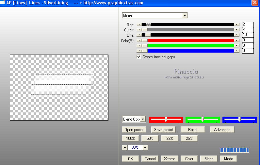Viewport: 260px width, 165px height.
Task: Click the green color slider left arrow
Action: 139,46
